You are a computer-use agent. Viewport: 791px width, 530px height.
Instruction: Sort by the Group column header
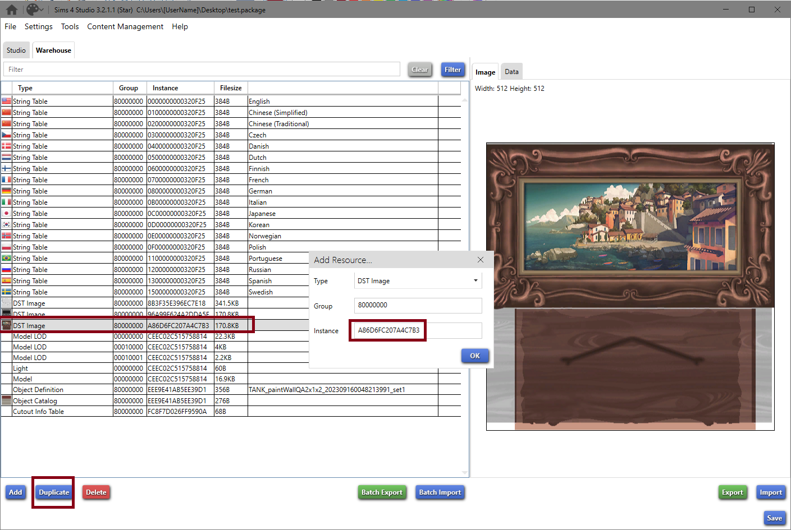[x=130, y=88]
